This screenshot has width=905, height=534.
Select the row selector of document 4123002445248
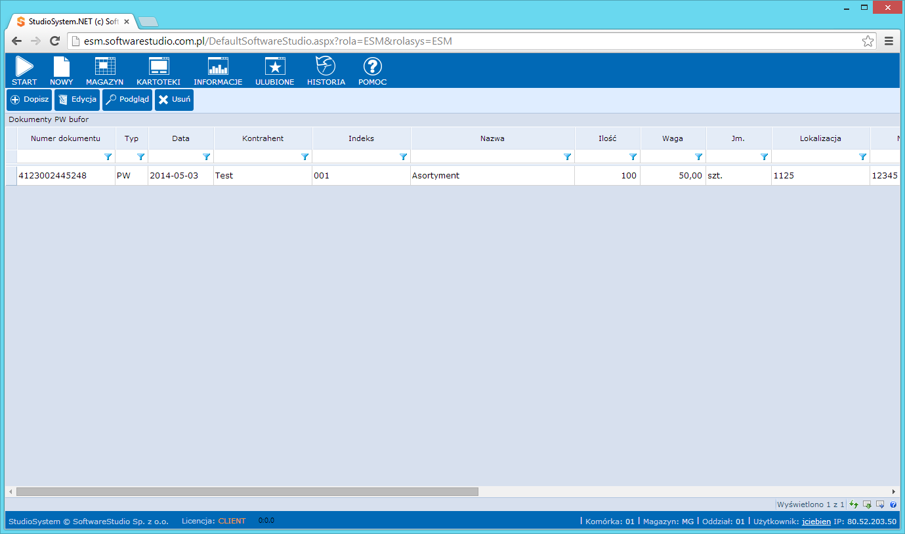pyautogui.click(x=11, y=176)
